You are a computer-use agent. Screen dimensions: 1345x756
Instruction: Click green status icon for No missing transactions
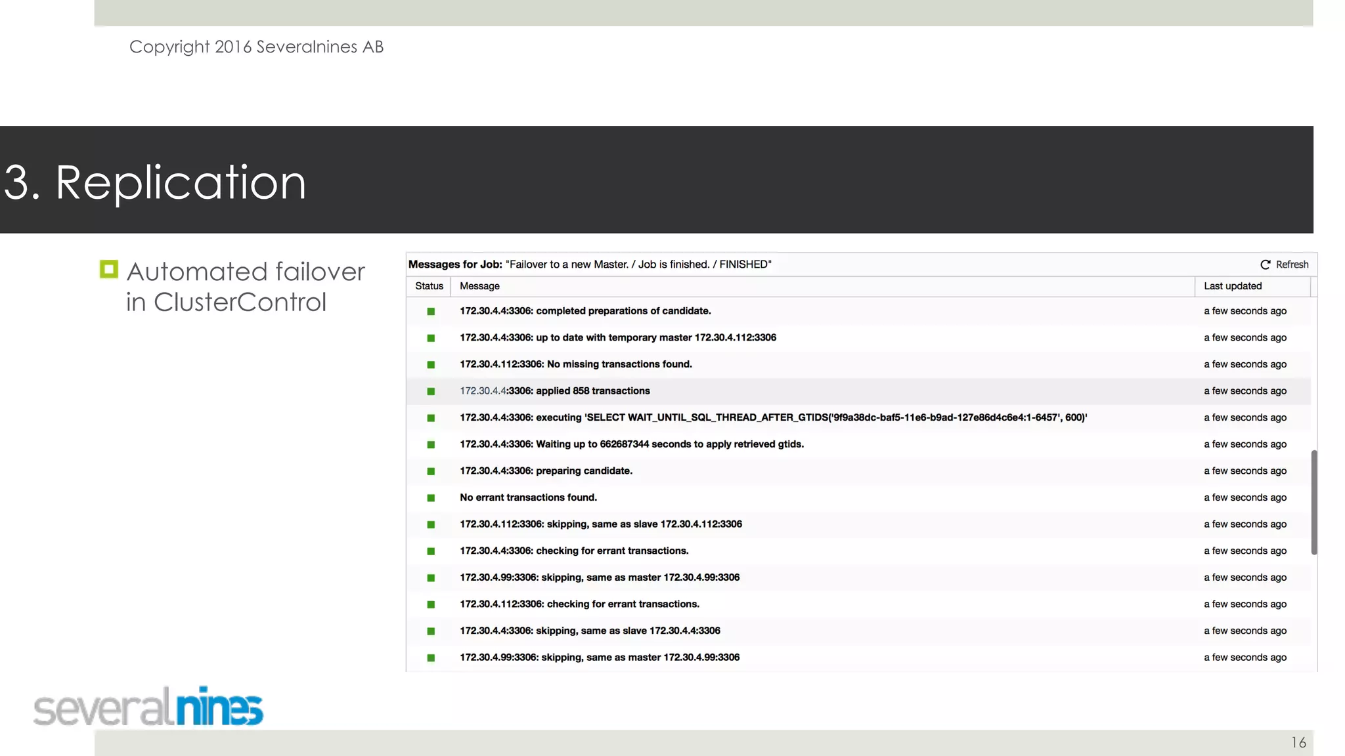tap(431, 364)
